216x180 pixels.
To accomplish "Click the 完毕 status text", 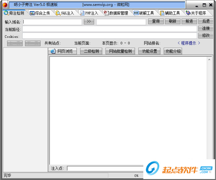I will pos(7,175).
